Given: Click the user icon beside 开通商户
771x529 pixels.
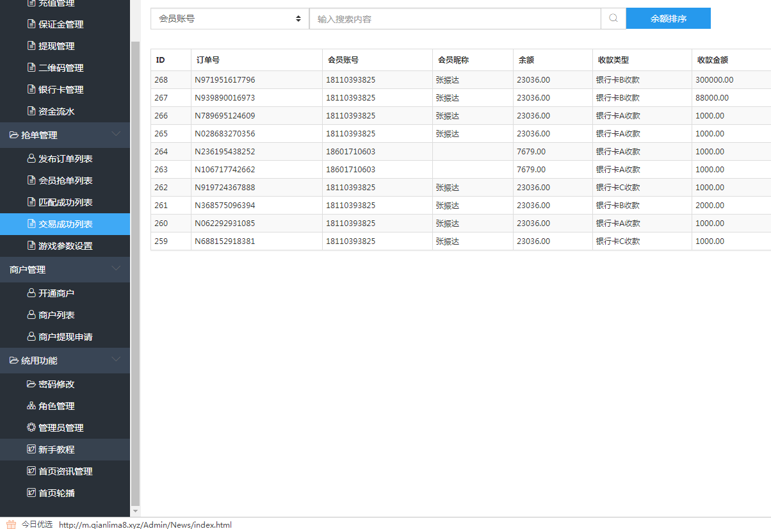Looking at the screenshot, I should pos(31,293).
